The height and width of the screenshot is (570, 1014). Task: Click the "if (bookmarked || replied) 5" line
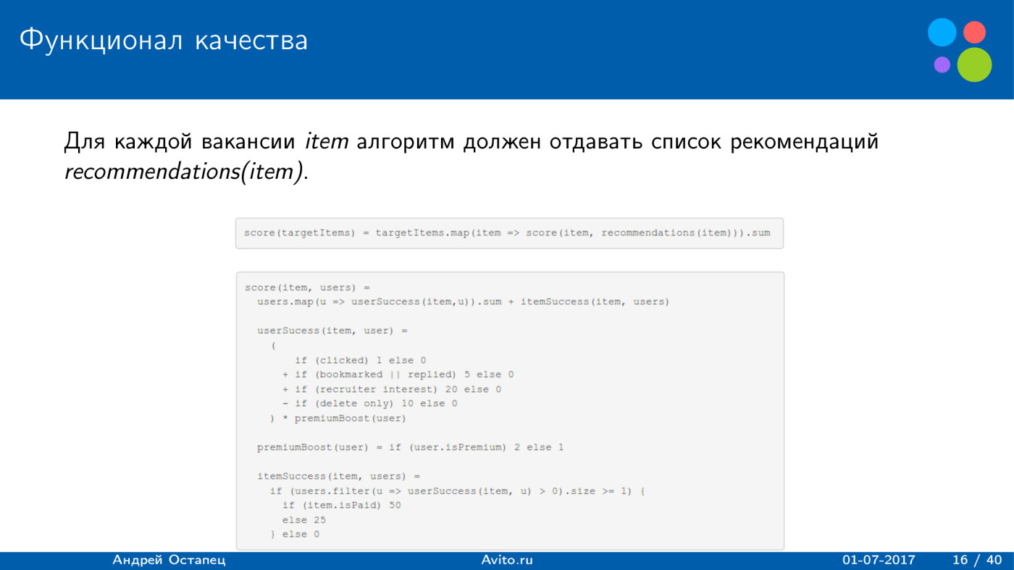(398, 374)
